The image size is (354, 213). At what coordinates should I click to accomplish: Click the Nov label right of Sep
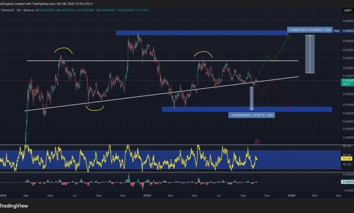(267, 195)
